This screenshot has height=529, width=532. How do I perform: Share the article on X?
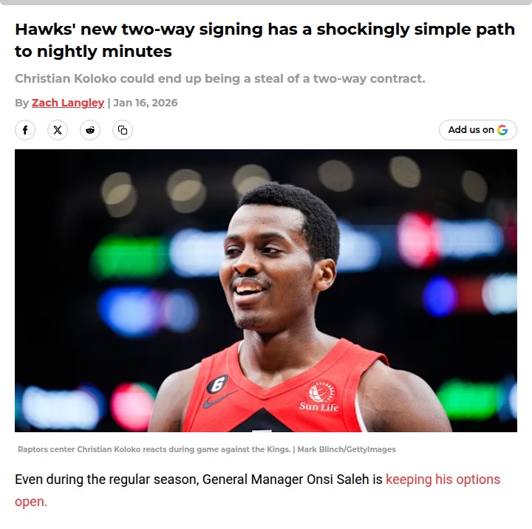tap(58, 130)
